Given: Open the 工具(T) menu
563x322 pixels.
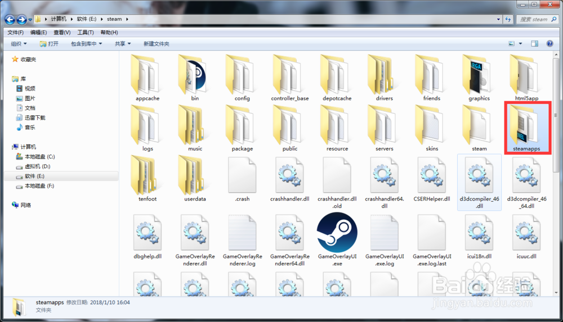Looking at the screenshot, I should click(86, 32).
